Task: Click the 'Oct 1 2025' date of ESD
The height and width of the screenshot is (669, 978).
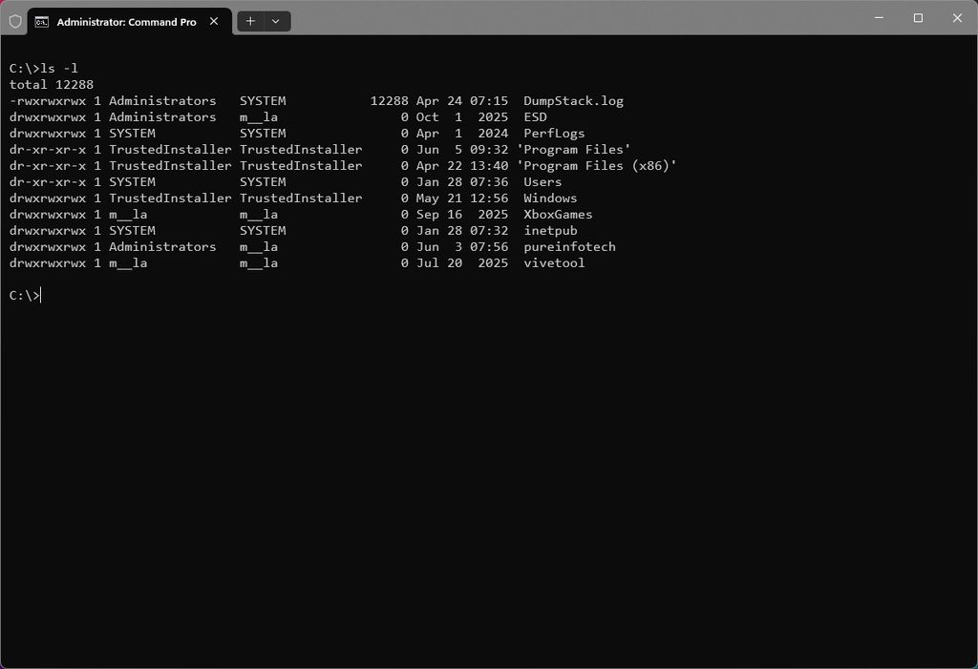Action: point(462,117)
